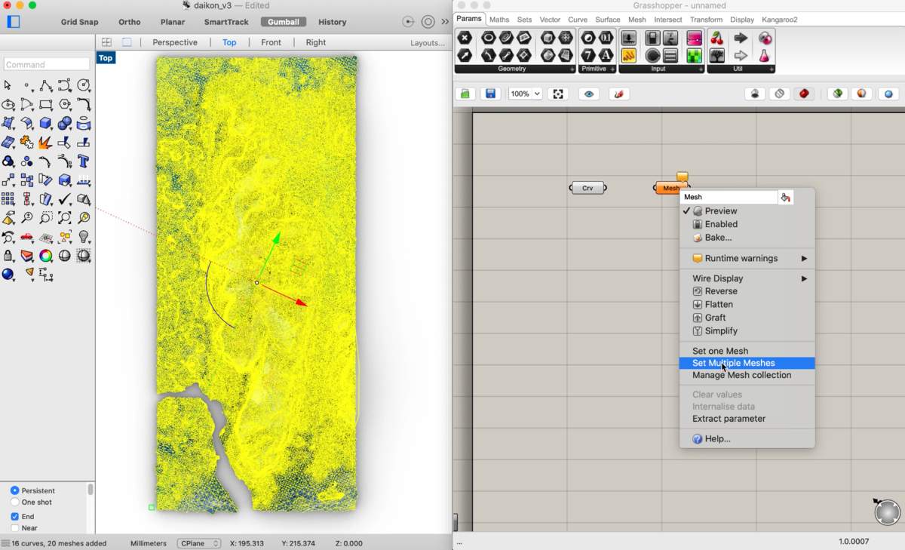The width and height of the screenshot is (905, 550).
Task: Open the Rhino toolbar overflow chevron
Action: point(445,22)
